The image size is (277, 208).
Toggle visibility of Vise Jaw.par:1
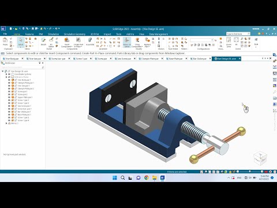(9, 86)
